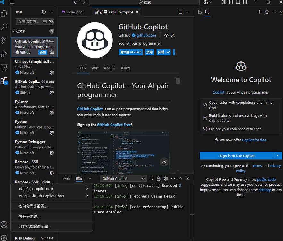The width and height of the screenshot is (283, 241).
Task: Start a new chat with plus icon
Action: [259, 12]
